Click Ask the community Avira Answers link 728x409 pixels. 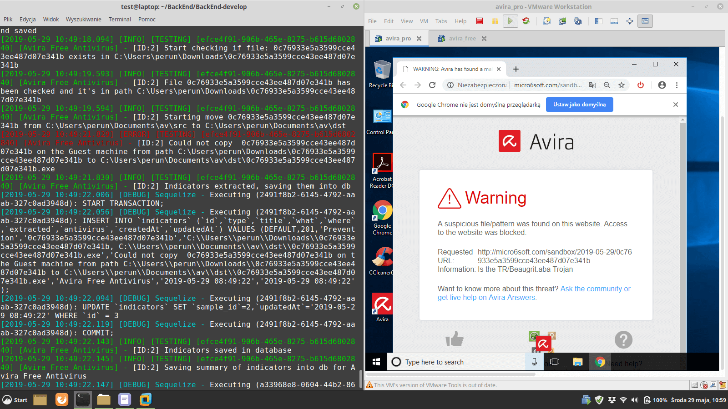534,293
